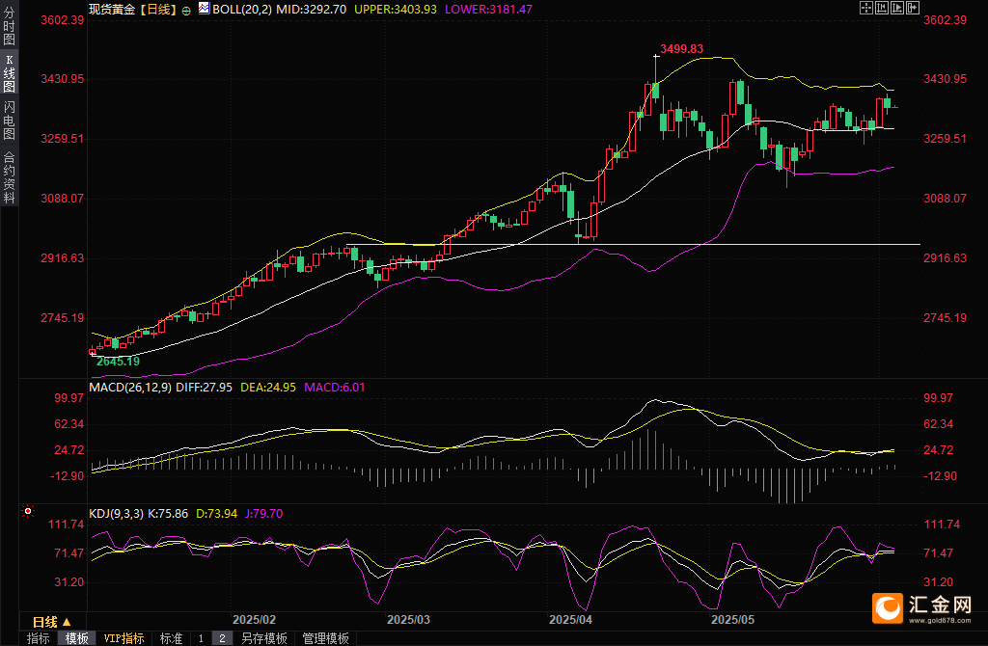Screen dimensions: 988x646
Task: Click the 2025/02 date axis label
Action: (254, 620)
